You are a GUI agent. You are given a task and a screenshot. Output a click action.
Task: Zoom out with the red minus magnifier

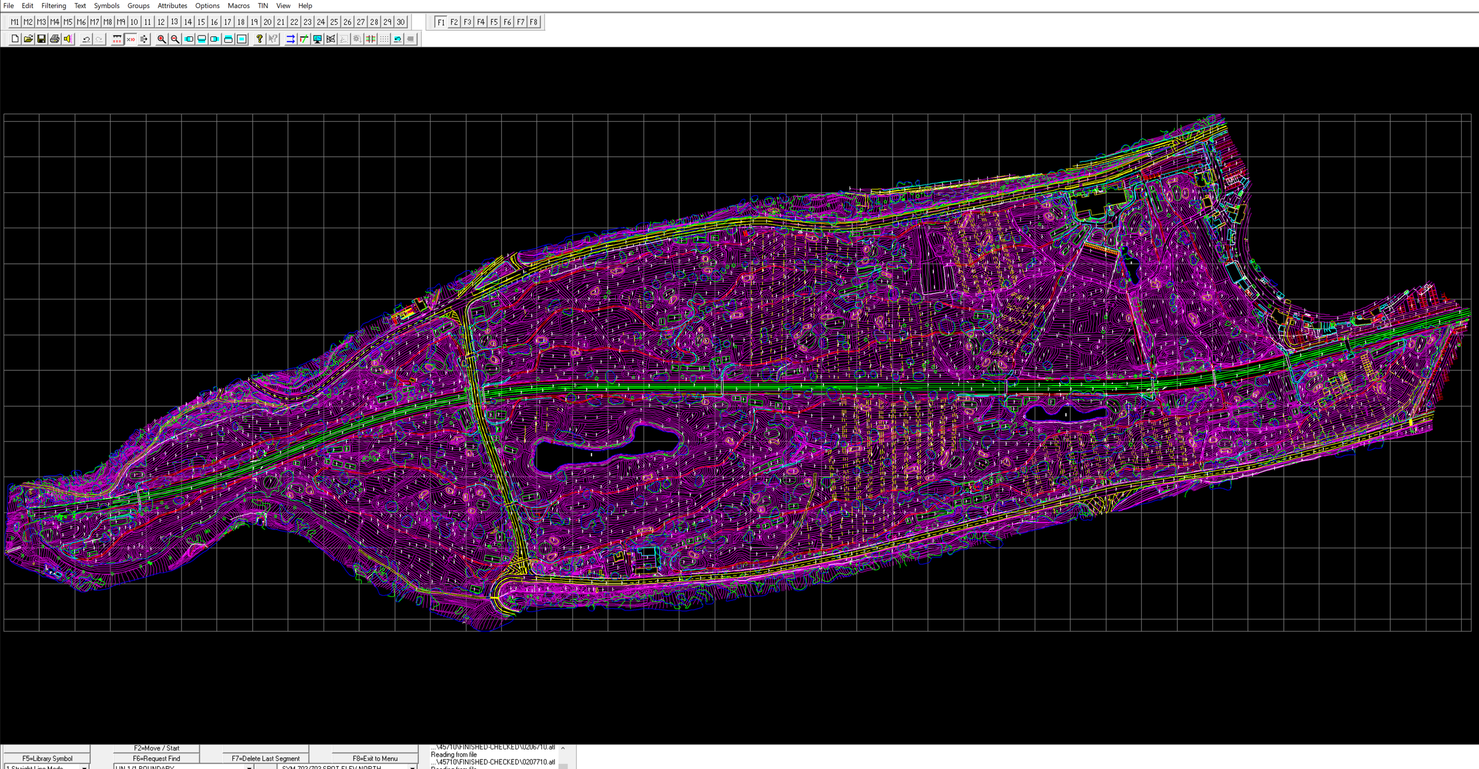175,39
